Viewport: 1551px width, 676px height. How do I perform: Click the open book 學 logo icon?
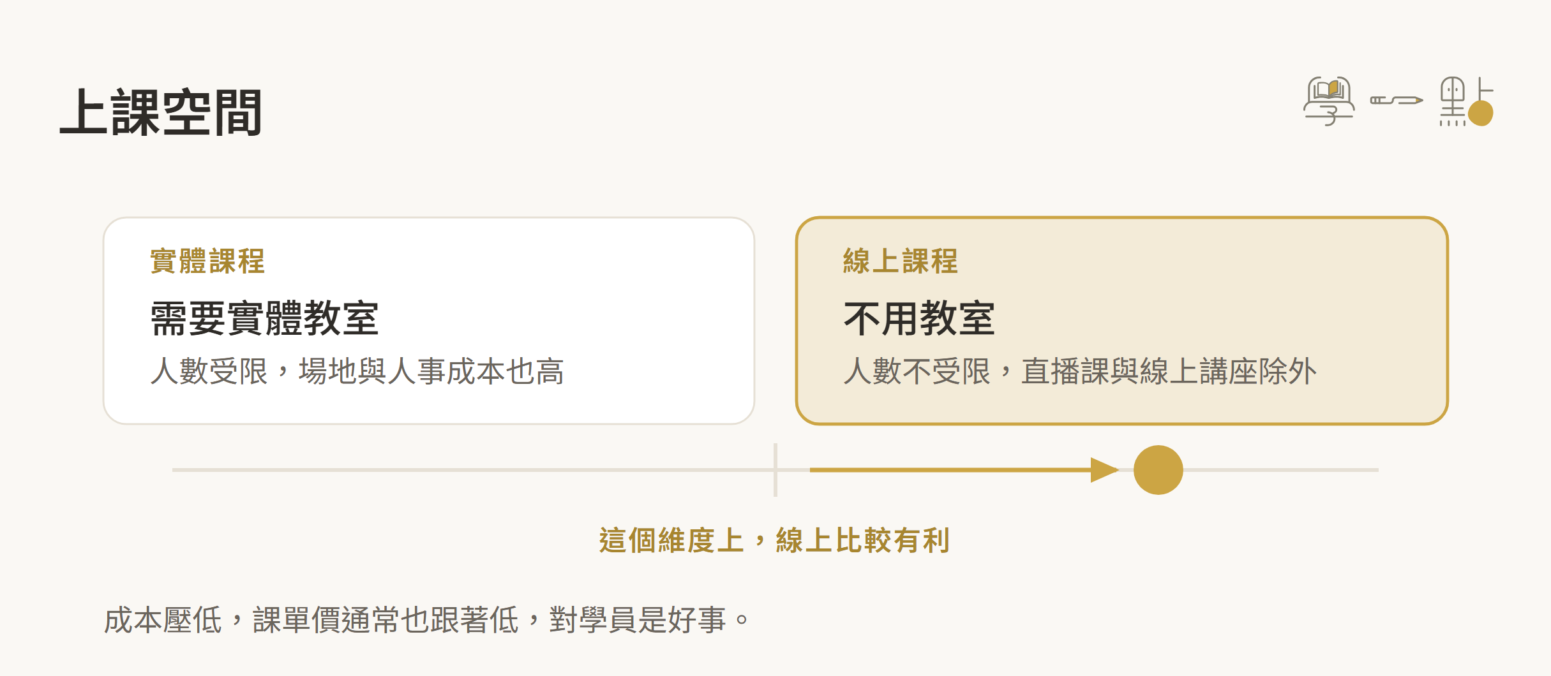(1329, 101)
